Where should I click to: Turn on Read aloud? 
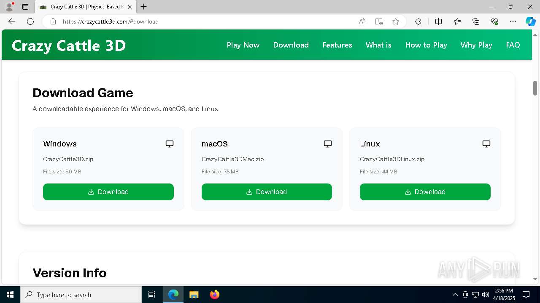point(362,21)
